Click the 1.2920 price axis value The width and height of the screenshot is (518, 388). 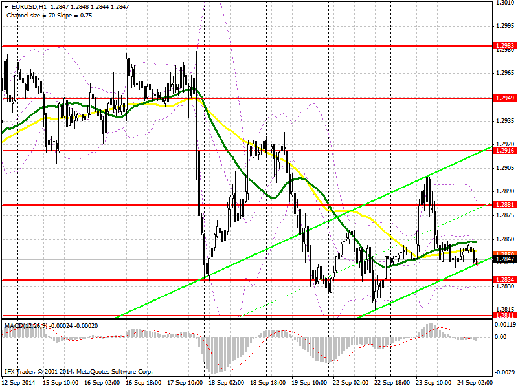pyautogui.click(x=505, y=144)
